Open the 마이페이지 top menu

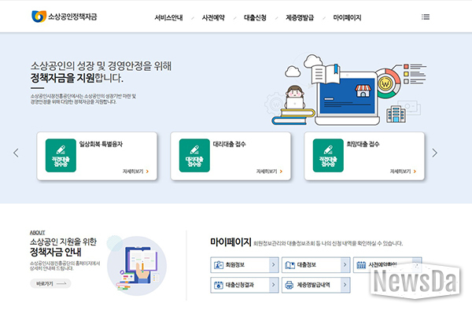point(347,18)
